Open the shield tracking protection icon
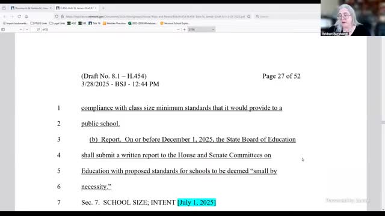 coord(57,16)
